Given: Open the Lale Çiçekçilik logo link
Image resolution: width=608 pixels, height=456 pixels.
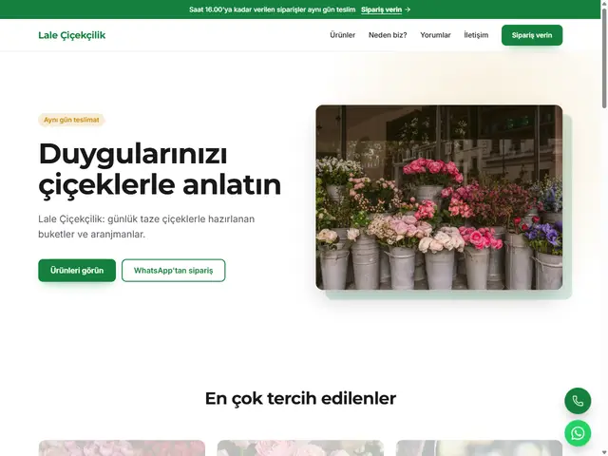Looking at the screenshot, I should click(x=72, y=35).
